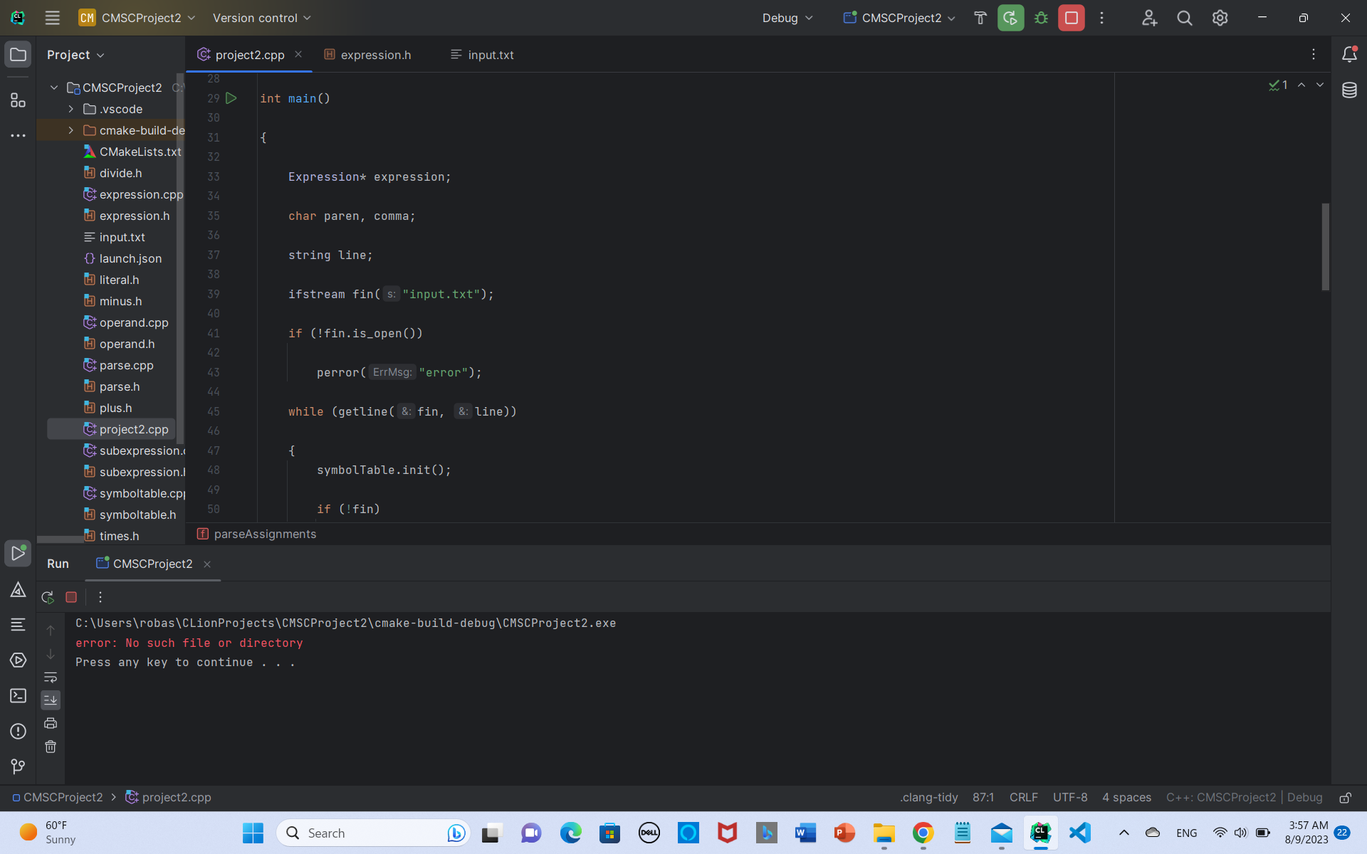The width and height of the screenshot is (1367, 854).
Task: Stop the running program
Action: click(1070, 18)
